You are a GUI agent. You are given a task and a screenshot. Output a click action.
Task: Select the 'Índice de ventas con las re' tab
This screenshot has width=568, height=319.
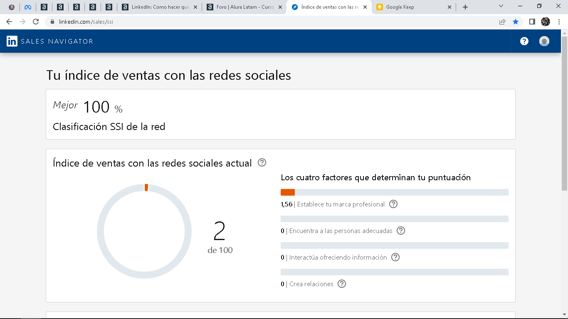329,7
